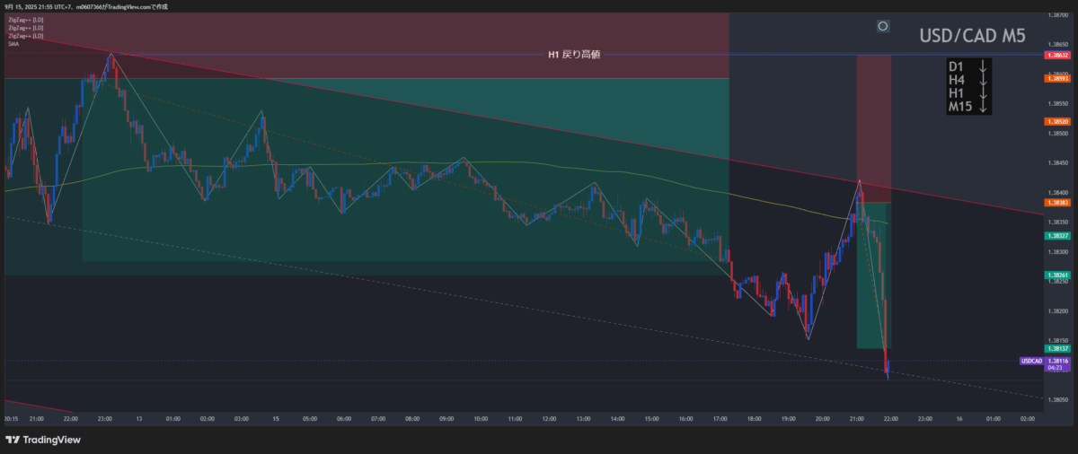Click the current price 1.38116 label

(x=1057, y=359)
